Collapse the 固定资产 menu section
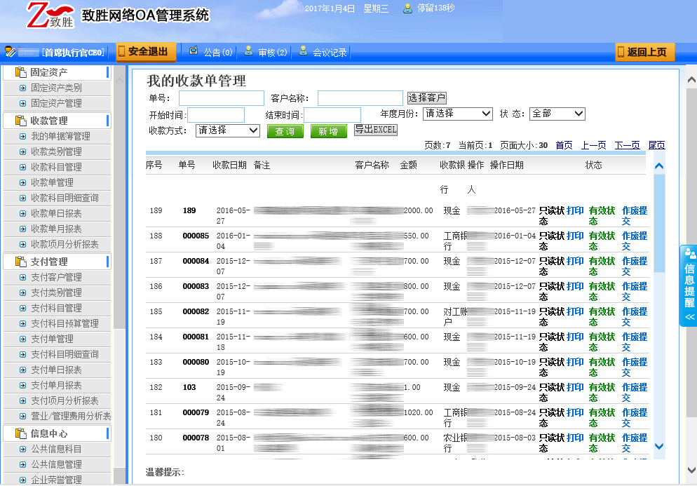697x486 pixels. pos(57,72)
